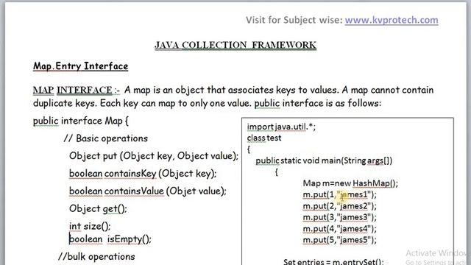471x265 pixels.
Task: Click the 'Map.Entry Interface' heading
Action: point(80,66)
